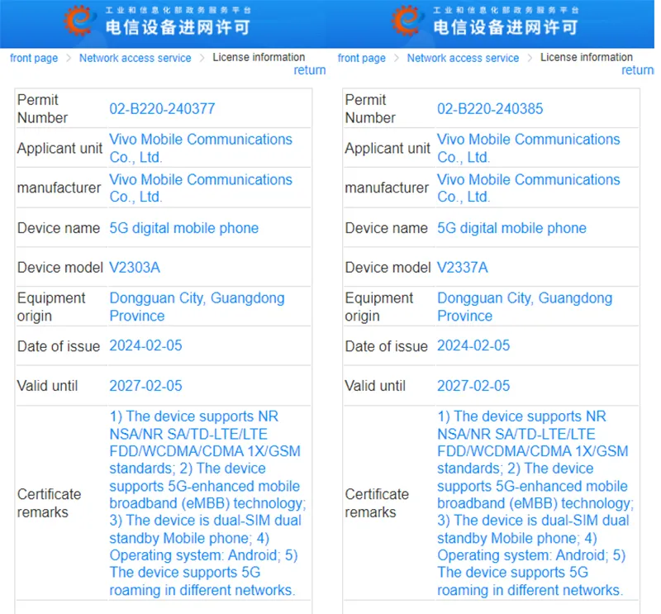
Task: Select date of issue 2024-02-05 in left table
Action: point(146,345)
